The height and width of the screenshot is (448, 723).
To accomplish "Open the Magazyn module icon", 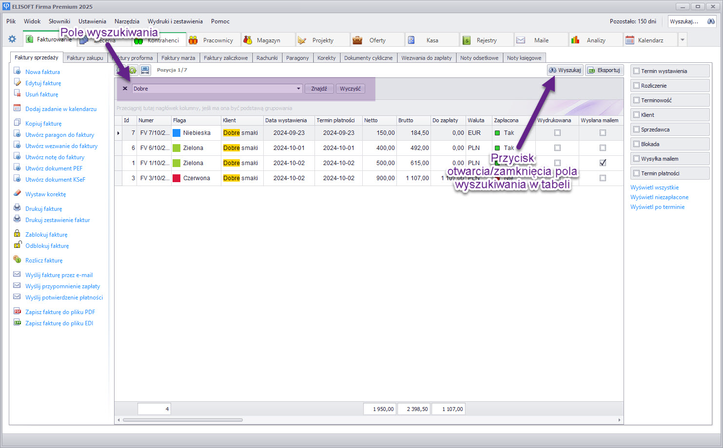I will (248, 40).
